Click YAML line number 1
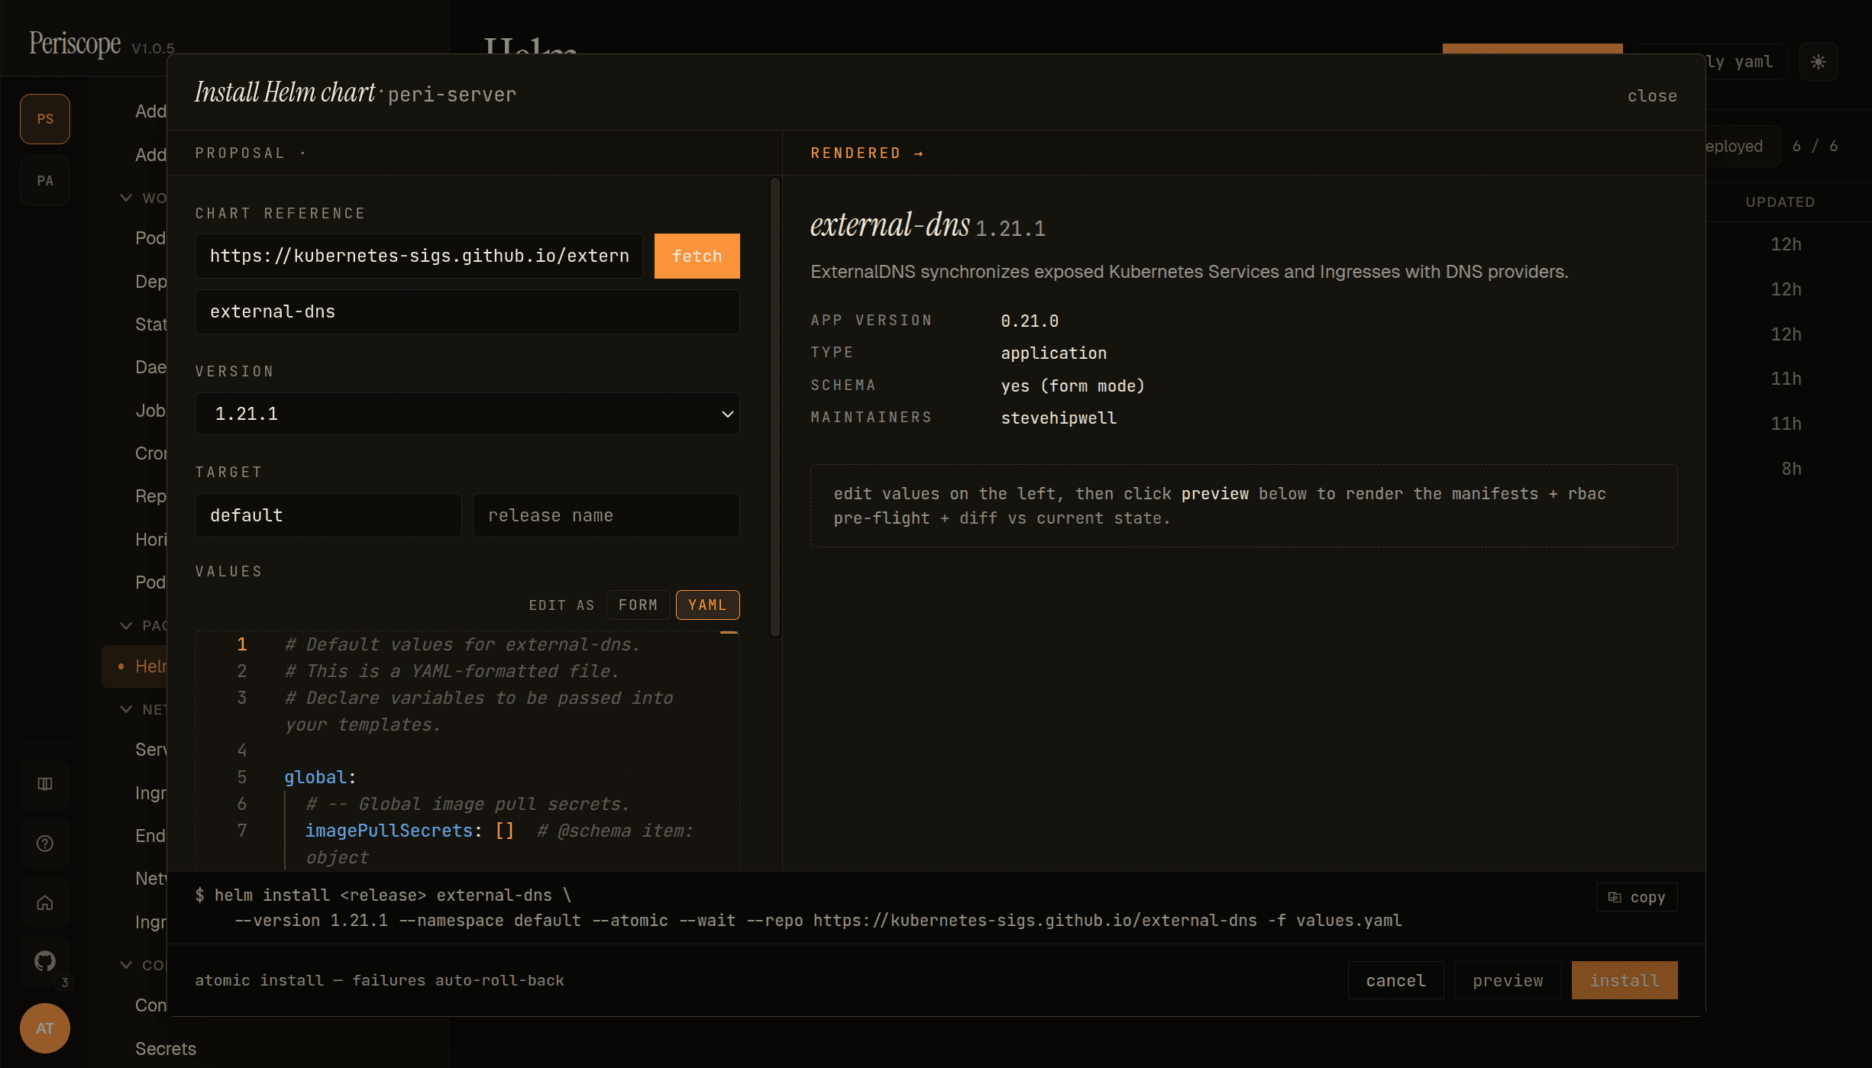Viewport: 1872px width, 1068px height. click(x=241, y=644)
